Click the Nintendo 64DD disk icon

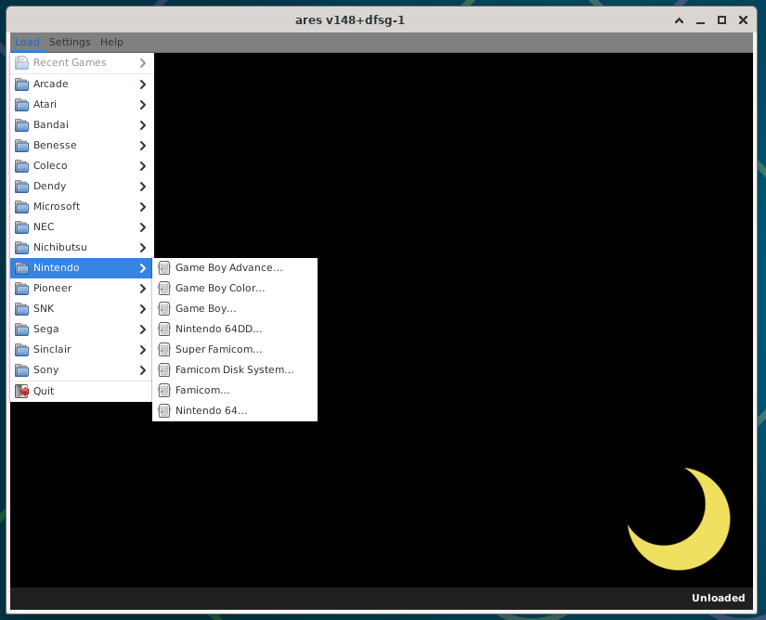tap(164, 329)
